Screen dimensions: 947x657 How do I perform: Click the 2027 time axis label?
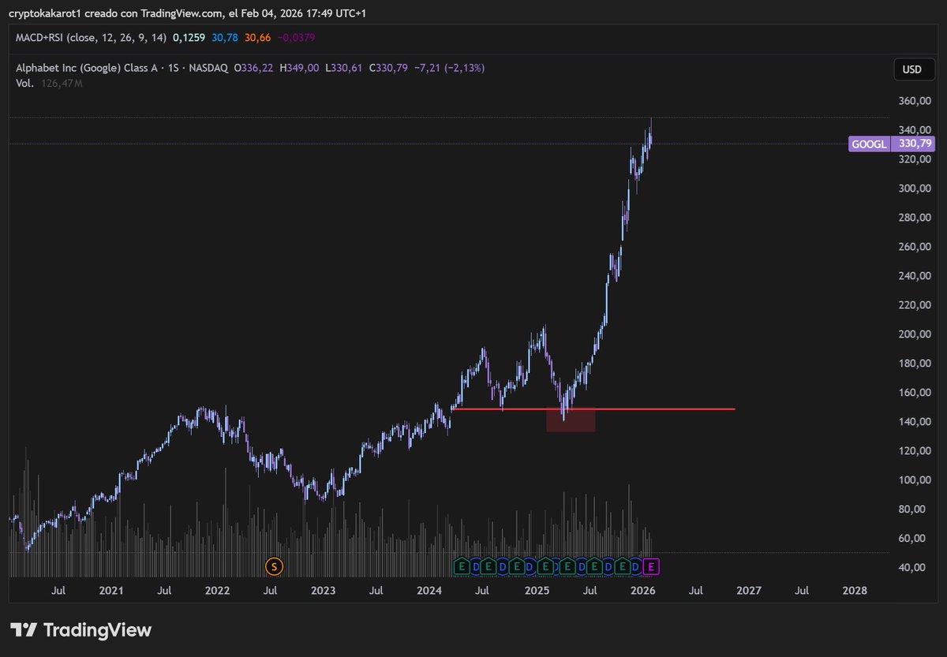coord(749,590)
